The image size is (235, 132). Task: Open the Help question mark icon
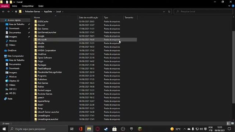click(x=233, y=6)
